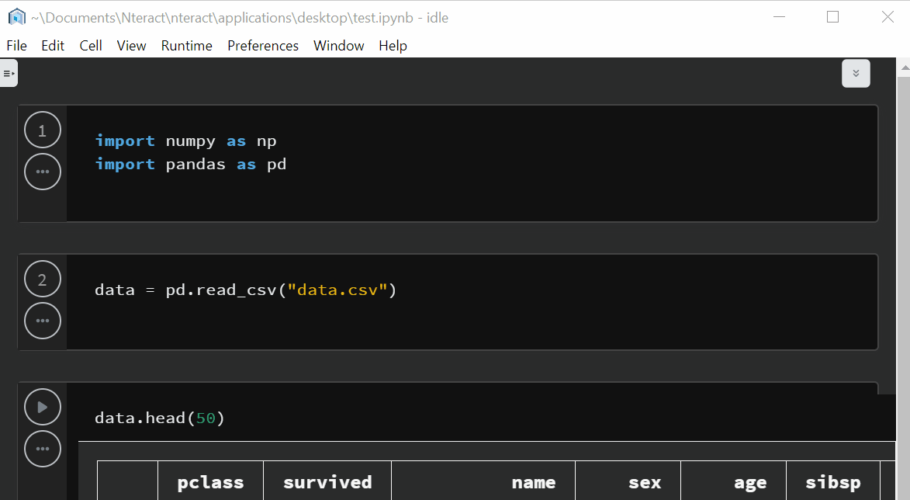Minimize the nteract window
Screen dimensions: 910x500
coord(780,17)
